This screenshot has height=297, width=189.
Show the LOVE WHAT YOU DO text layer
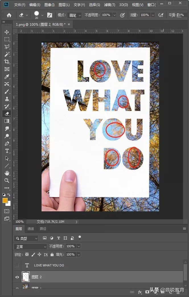[x=17, y=265]
